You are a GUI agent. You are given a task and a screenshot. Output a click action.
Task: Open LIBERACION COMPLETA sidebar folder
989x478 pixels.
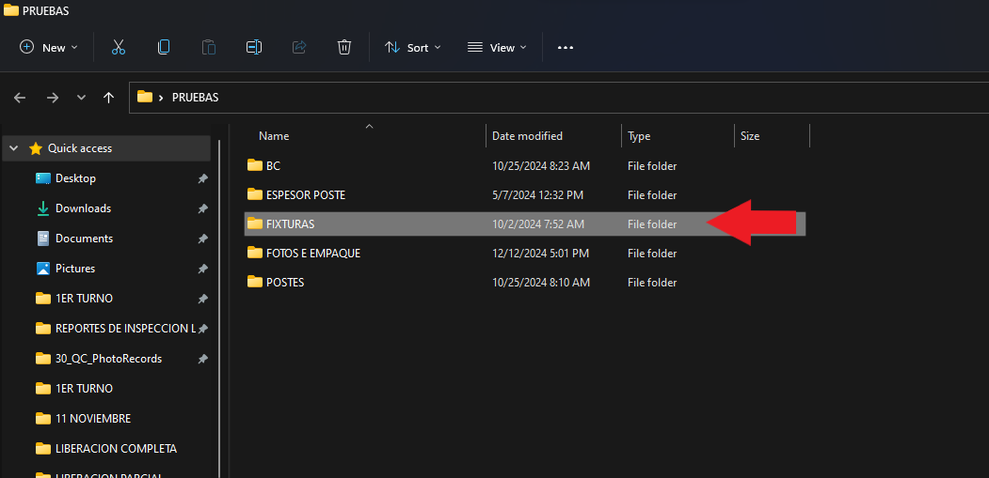107,449
